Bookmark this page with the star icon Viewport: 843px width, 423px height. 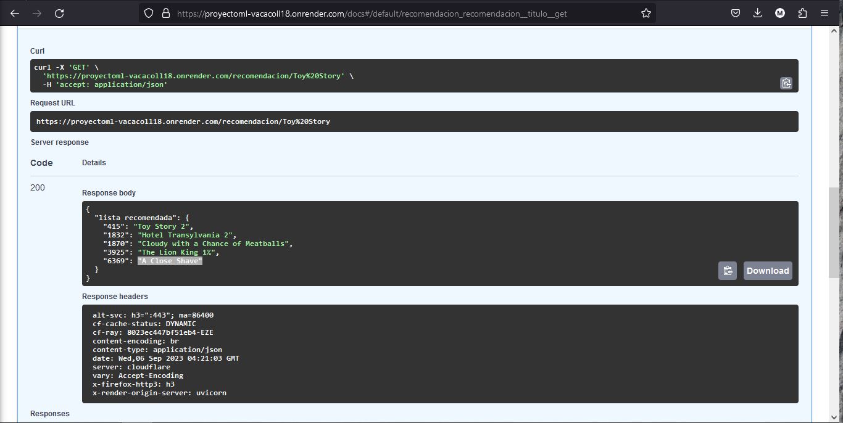pos(646,13)
